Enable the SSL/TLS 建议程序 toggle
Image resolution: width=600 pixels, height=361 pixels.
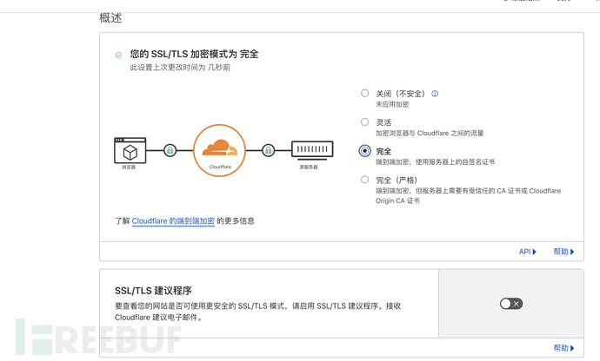point(511,304)
